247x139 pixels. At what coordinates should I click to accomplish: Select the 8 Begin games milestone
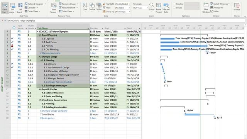tap(47, 118)
